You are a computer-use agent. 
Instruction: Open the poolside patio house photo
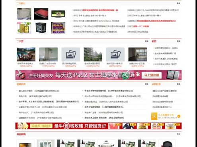coord(26,54)
